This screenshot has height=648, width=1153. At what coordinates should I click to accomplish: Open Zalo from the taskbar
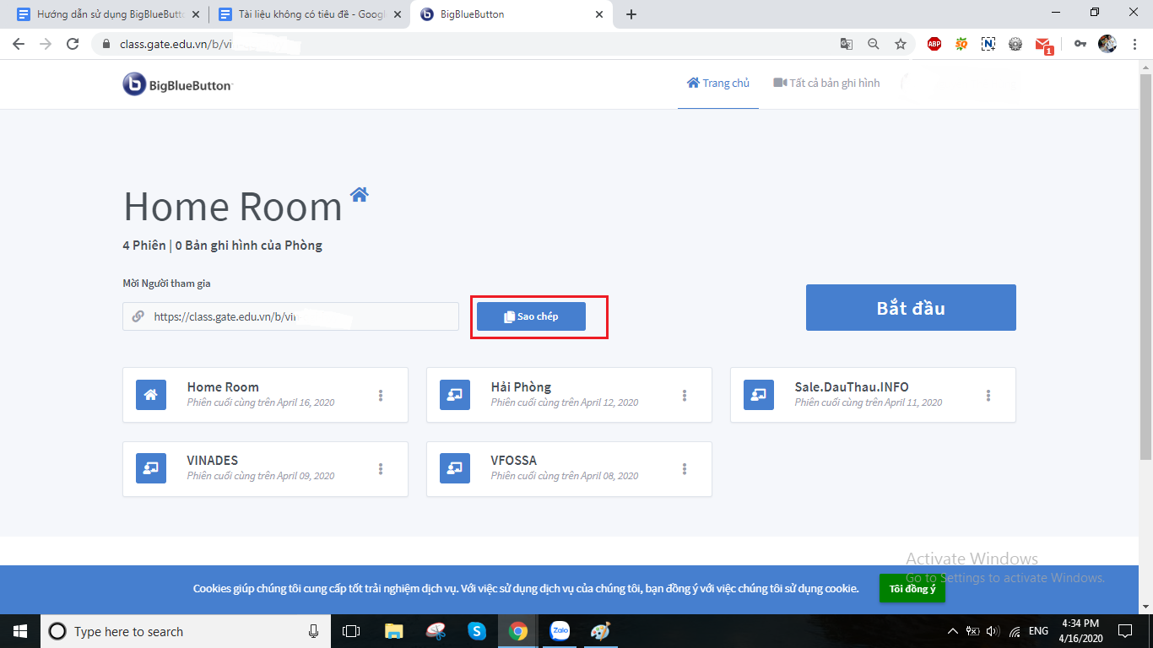(560, 631)
